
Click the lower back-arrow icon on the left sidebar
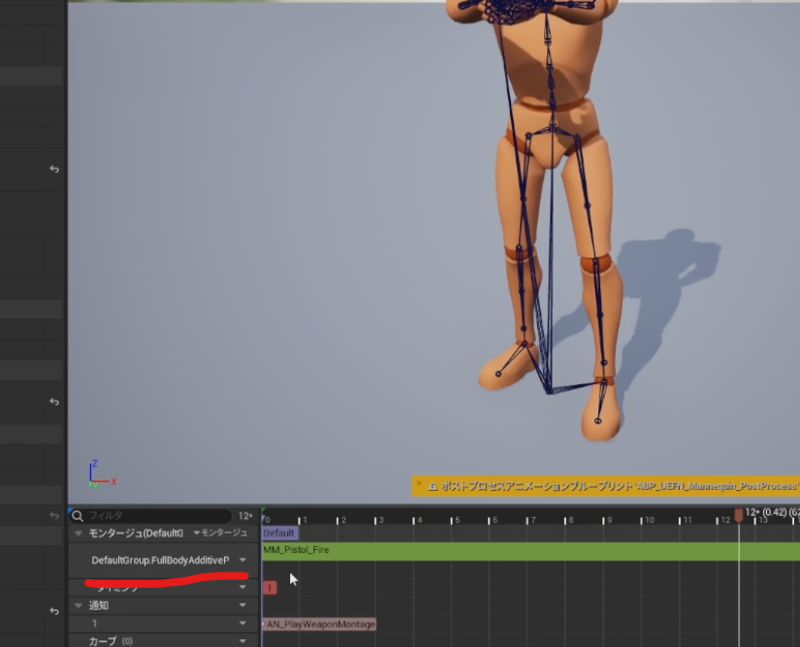(53, 401)
